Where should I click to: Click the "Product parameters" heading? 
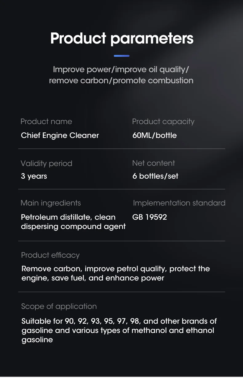coord(122,39)
